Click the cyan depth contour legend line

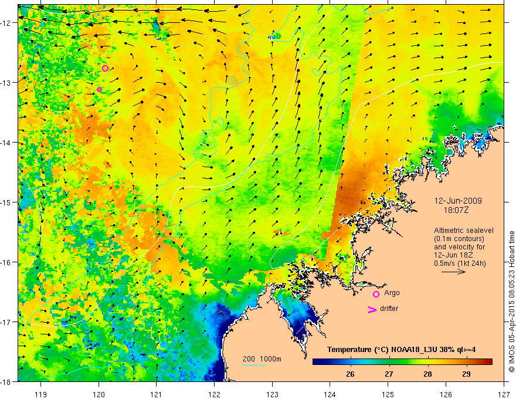(254, 365)
